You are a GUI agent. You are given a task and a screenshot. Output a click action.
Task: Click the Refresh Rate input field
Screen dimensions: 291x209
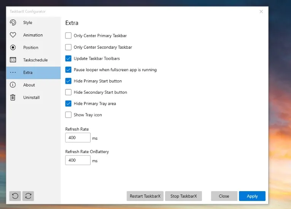click(78, 138)
